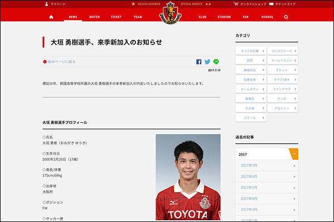
Task: Click the birthdate 2000年2月28日（17歳）
Action: click(x=61, y=159)
